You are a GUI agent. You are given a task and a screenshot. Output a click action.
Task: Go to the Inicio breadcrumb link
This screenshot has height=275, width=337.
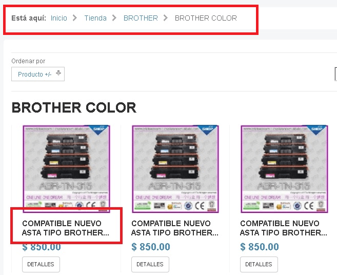58,18
